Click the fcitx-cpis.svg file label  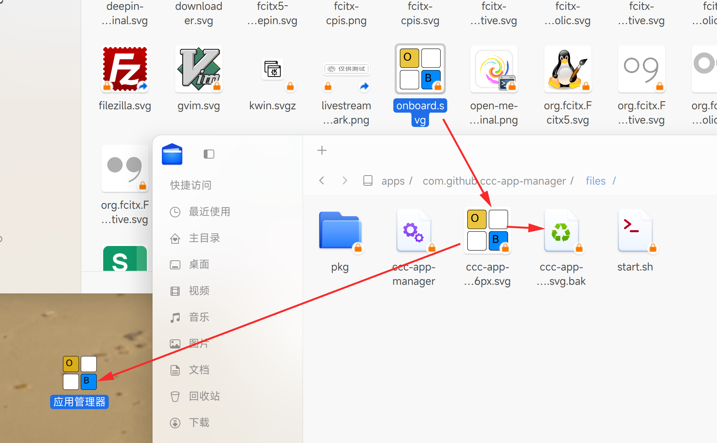(x=420, y=13)
